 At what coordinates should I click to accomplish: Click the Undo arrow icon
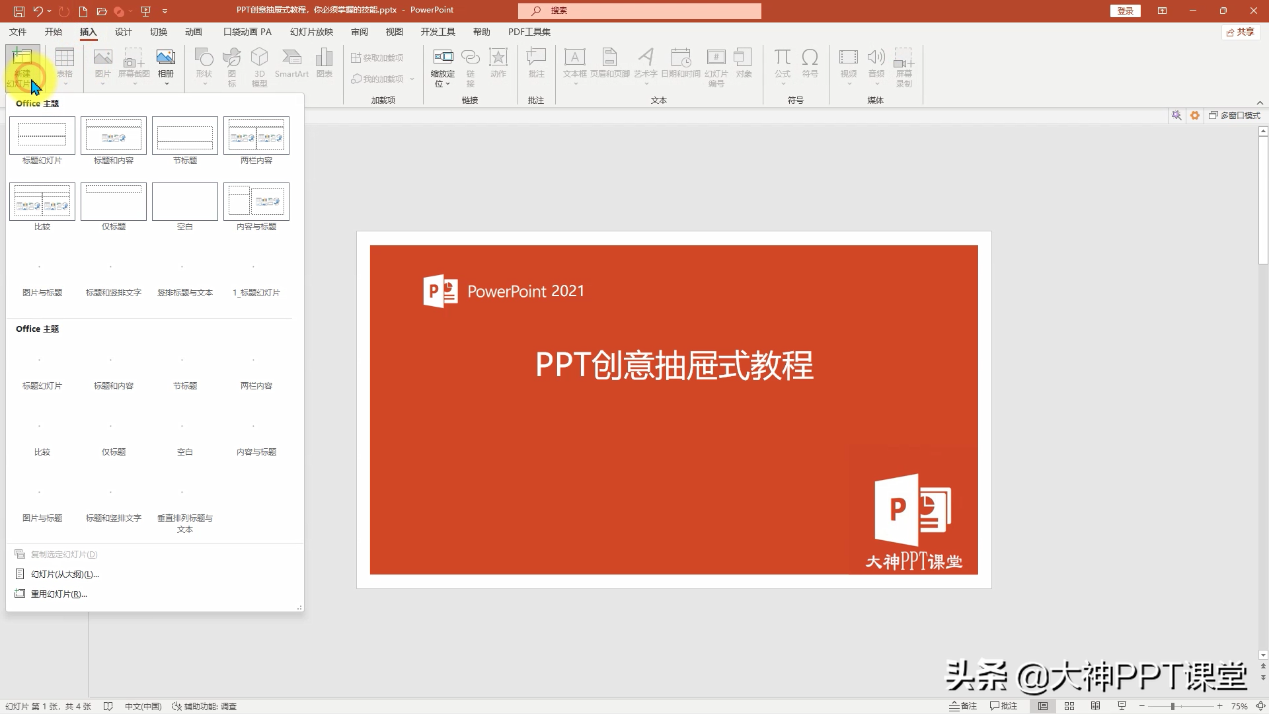[x=38, y=11]
